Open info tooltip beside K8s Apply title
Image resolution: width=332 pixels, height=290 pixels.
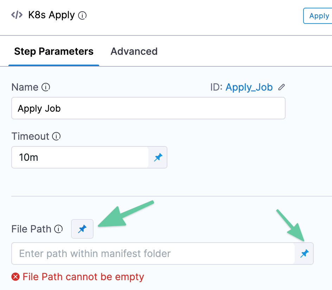tap(82, 15)
